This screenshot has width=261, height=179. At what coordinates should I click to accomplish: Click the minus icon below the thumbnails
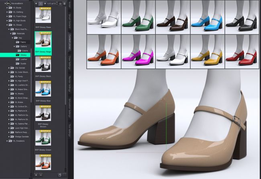[40, 175]
